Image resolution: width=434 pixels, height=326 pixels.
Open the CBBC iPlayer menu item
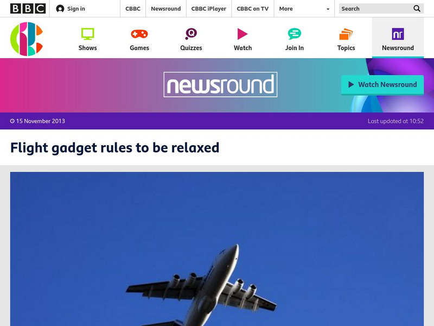coord(209,9)
